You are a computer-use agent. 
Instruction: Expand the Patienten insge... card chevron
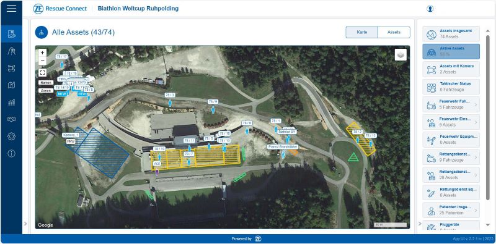(x=476, y=210)
